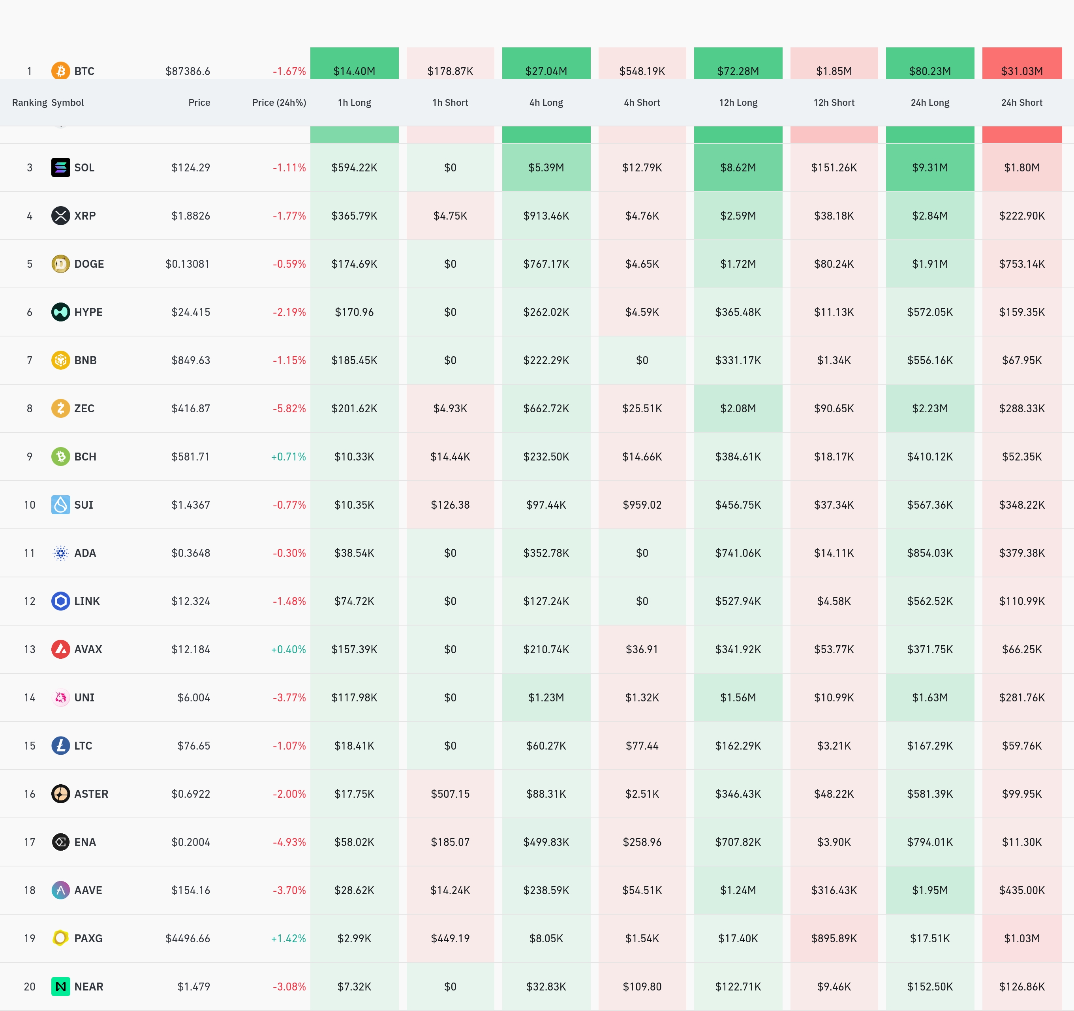Open the PAXG symbol link
This screenshot has height=1011, width=1074.
88,938
